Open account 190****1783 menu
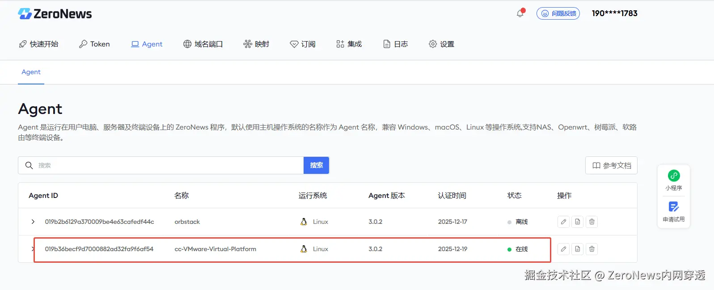 (614, 13)
